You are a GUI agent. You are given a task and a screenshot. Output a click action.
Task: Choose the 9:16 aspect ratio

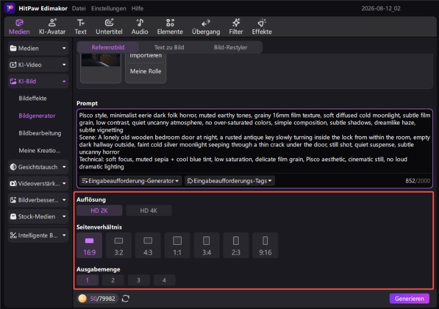pos(265,245)
